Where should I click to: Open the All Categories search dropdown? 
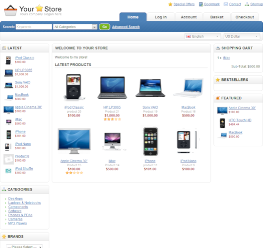point(75,27)
